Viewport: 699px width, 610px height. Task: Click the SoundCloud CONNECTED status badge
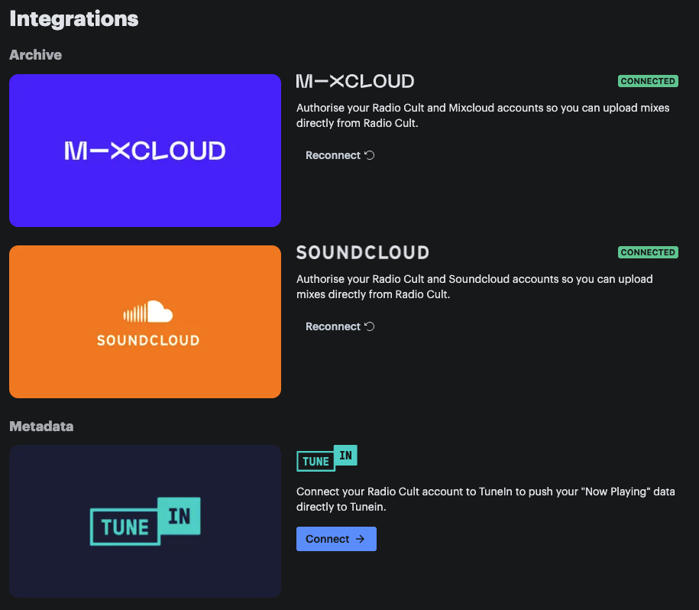pyautogui.click(x=648, y=252)
